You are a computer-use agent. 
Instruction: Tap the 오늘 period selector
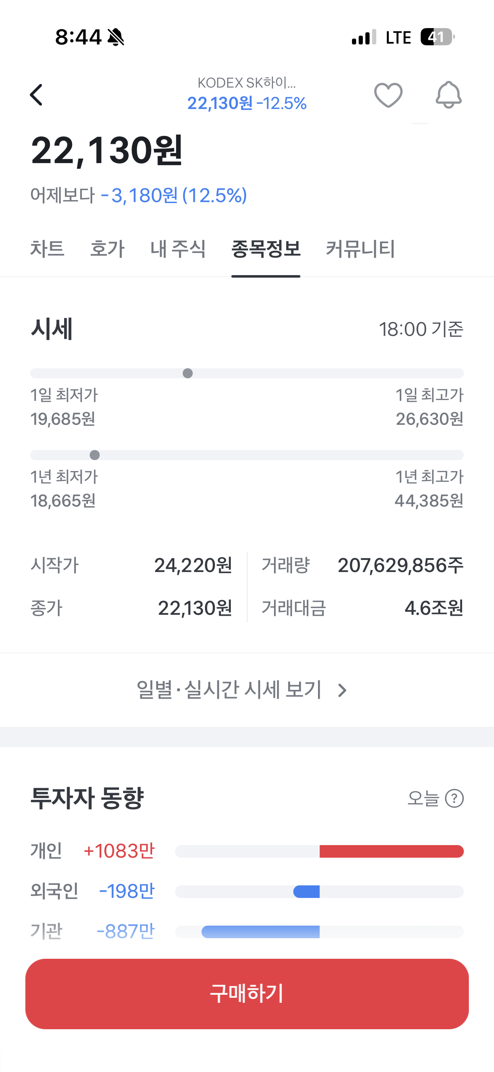(x=423, y=798)
